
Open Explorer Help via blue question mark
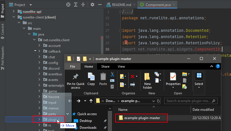[218, 66]
